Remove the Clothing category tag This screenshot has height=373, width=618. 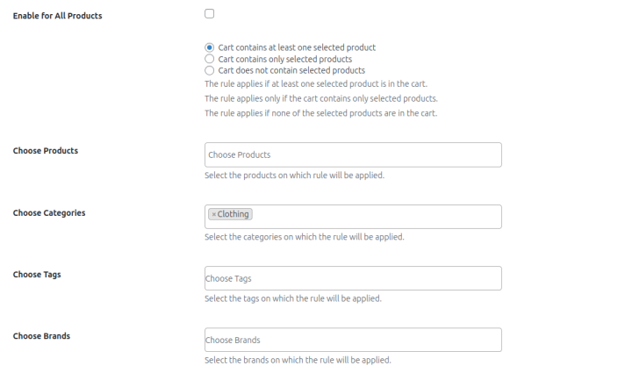pos(213,214)
